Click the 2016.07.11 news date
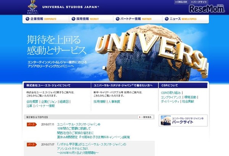Viewport: 229px width, 156px height. [x=48, y=125]
